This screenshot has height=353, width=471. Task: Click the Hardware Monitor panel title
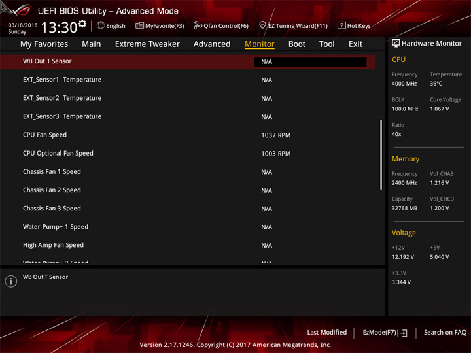point(431,44)
